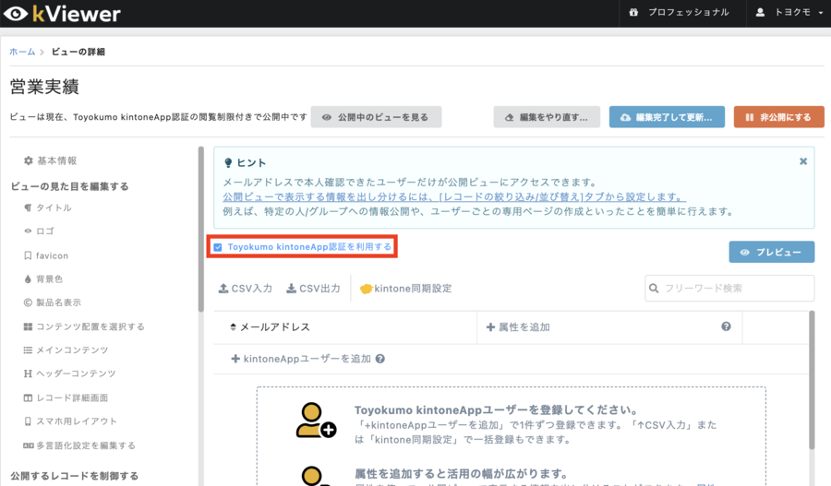Viewport: 831px width, 486px height.
Task: Click the columns icon beside レコード詳細画面
Action: point(28,397)
